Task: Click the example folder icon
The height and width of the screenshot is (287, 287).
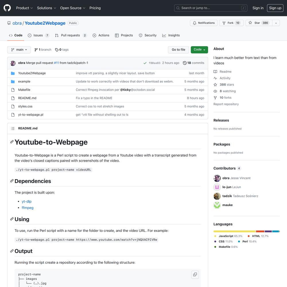Action: [13, 82]
